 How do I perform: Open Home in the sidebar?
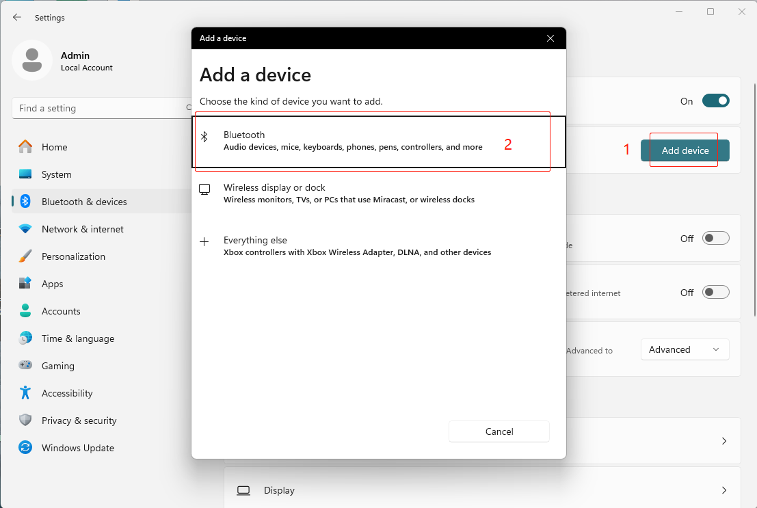pyautogui.click(x=101, y=147)
